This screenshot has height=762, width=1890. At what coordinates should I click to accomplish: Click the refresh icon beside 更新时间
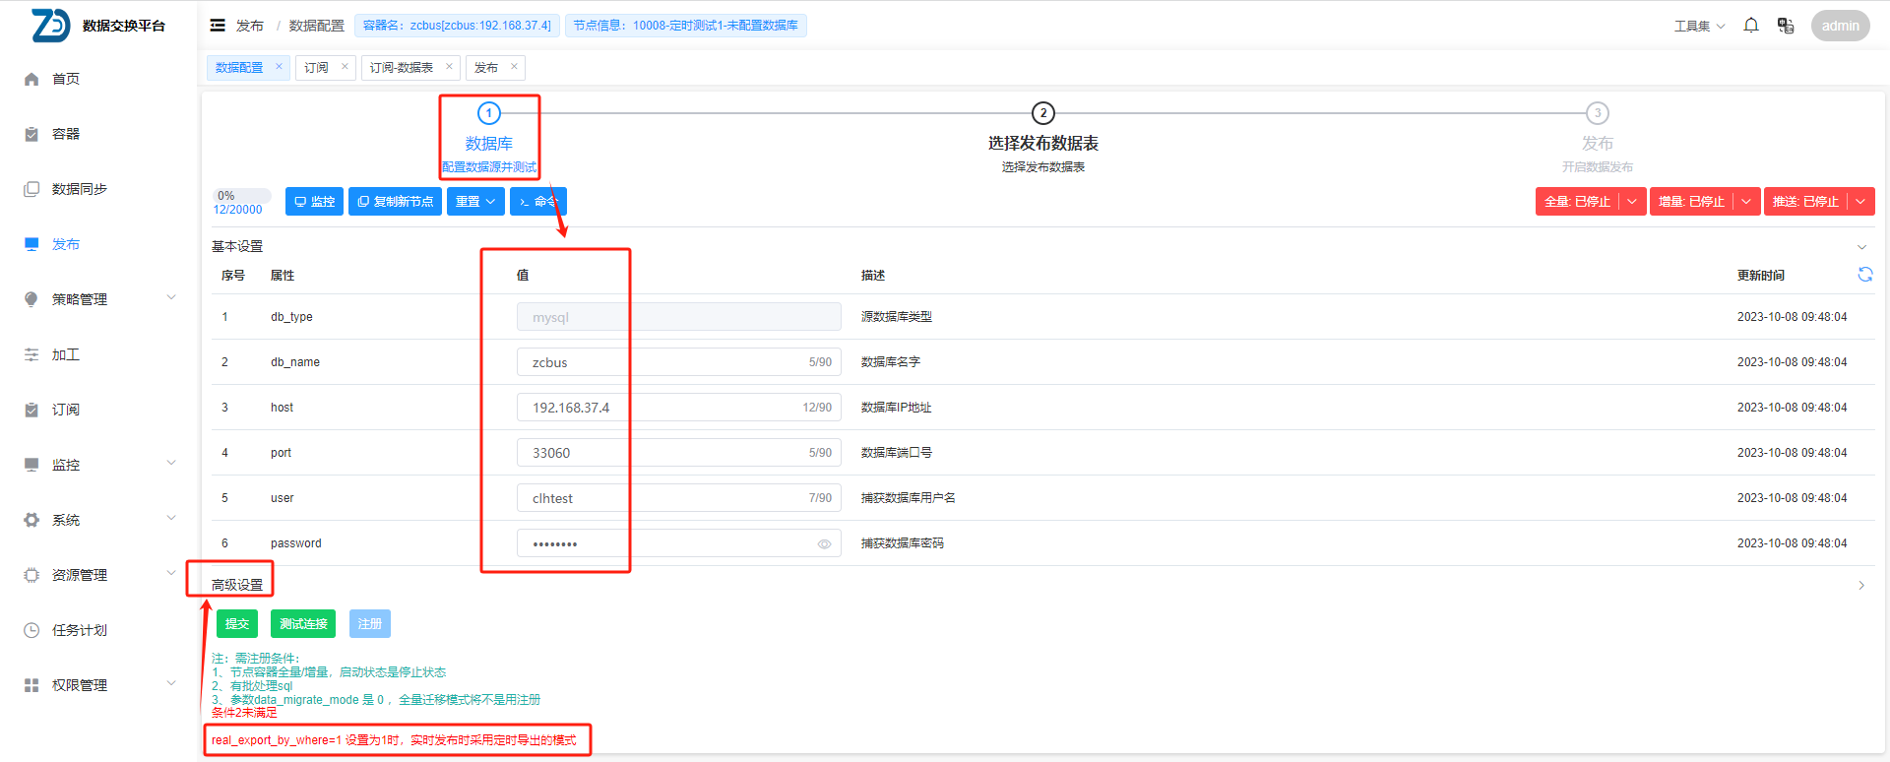pos(1864,275)
